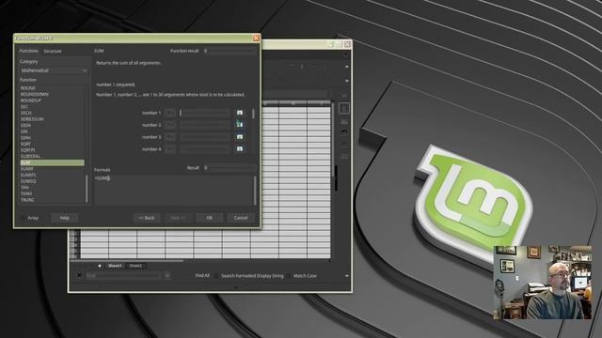Open Functions deck in Calc sidebar

[344, 156]
